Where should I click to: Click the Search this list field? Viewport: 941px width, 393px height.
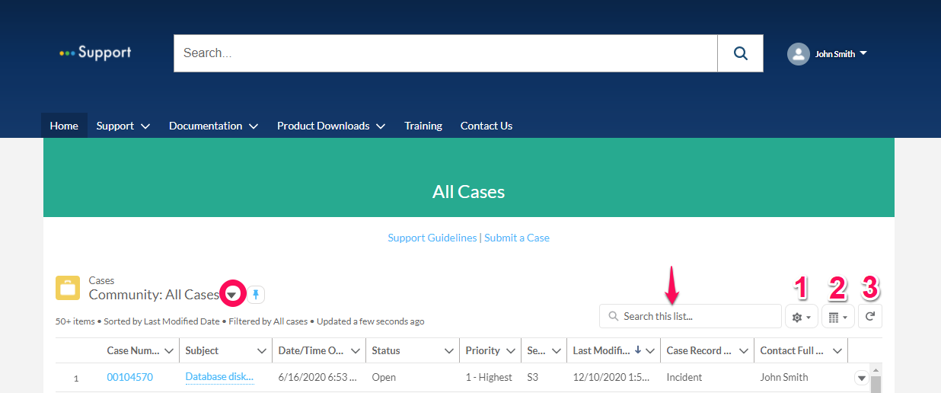coord(691,316)
